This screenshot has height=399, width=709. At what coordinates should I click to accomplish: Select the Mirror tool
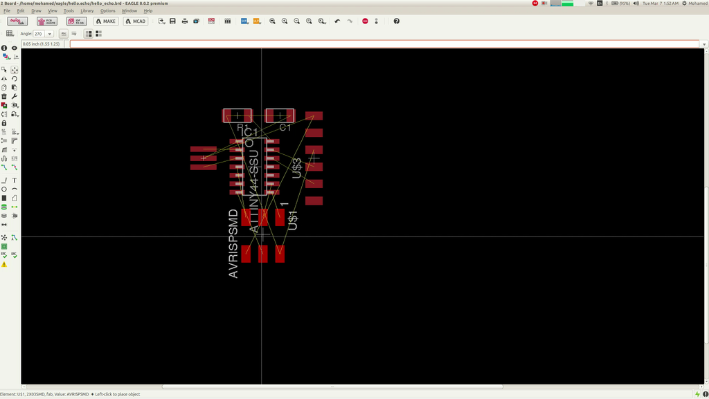pos(4,79)
